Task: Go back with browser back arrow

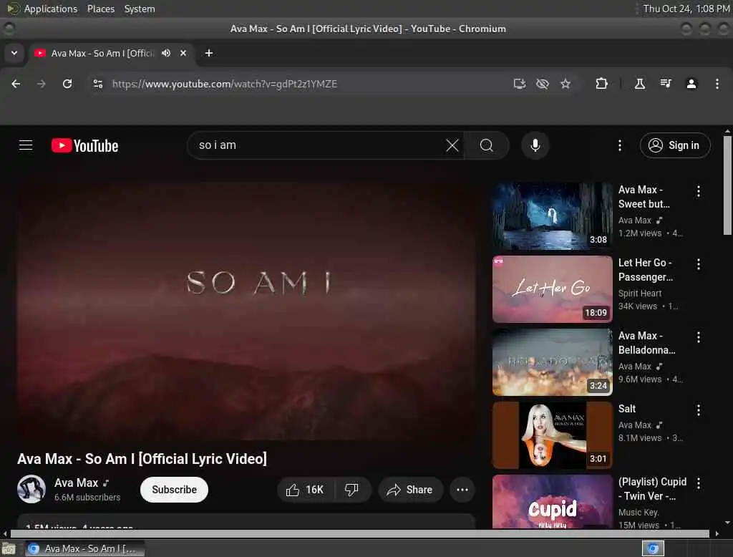Action: [x=16, y=84]
